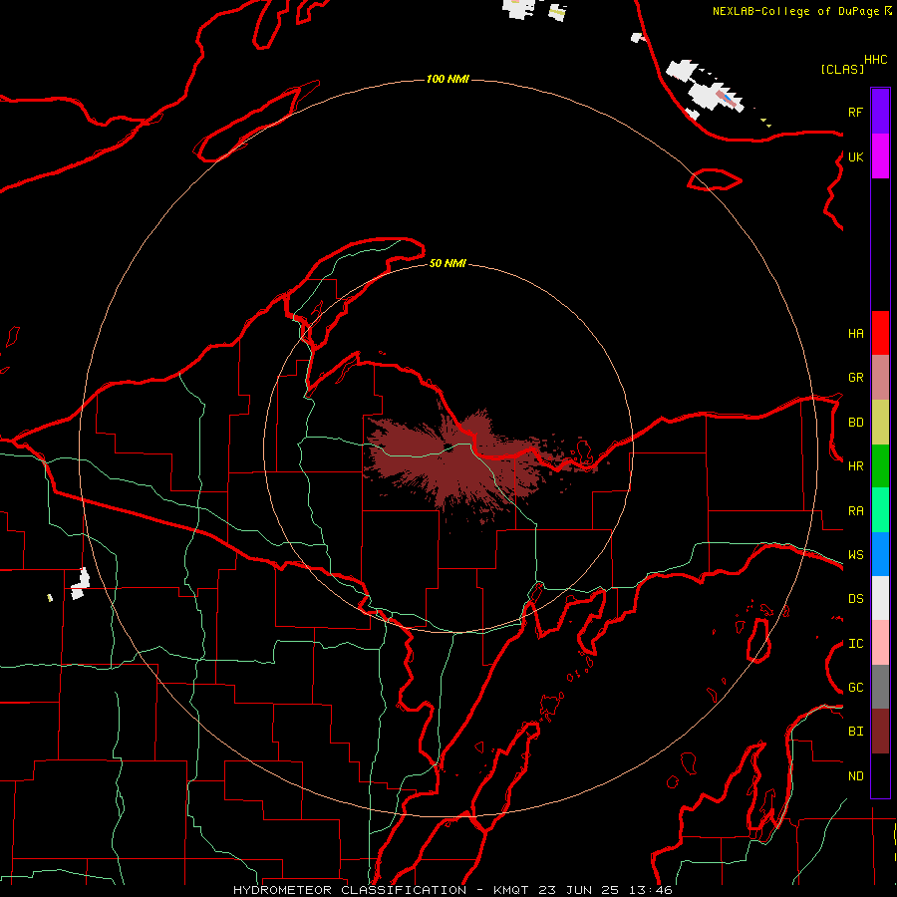Click the 'ND' legend label
897x897 pixels.
tap(856, 776)
